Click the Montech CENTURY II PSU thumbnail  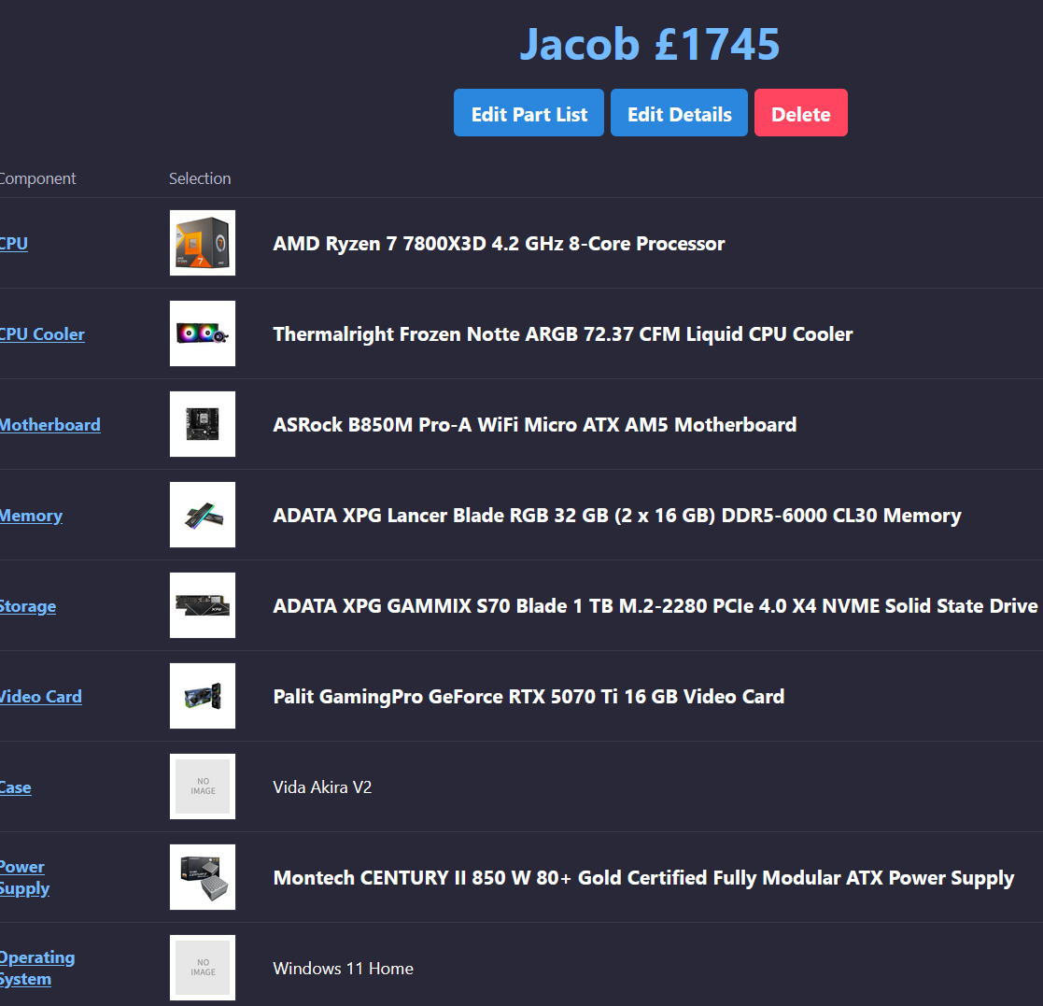click(x=203, y=876)
